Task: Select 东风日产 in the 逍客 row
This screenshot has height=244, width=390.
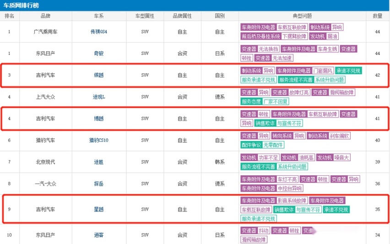Action: tap(45, 235)
